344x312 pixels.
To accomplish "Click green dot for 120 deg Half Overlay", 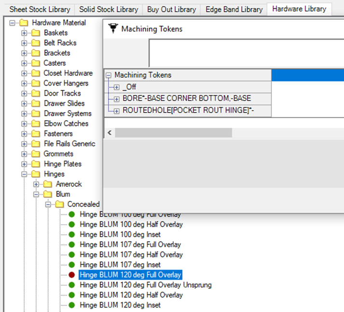I will tap(72, 295).
